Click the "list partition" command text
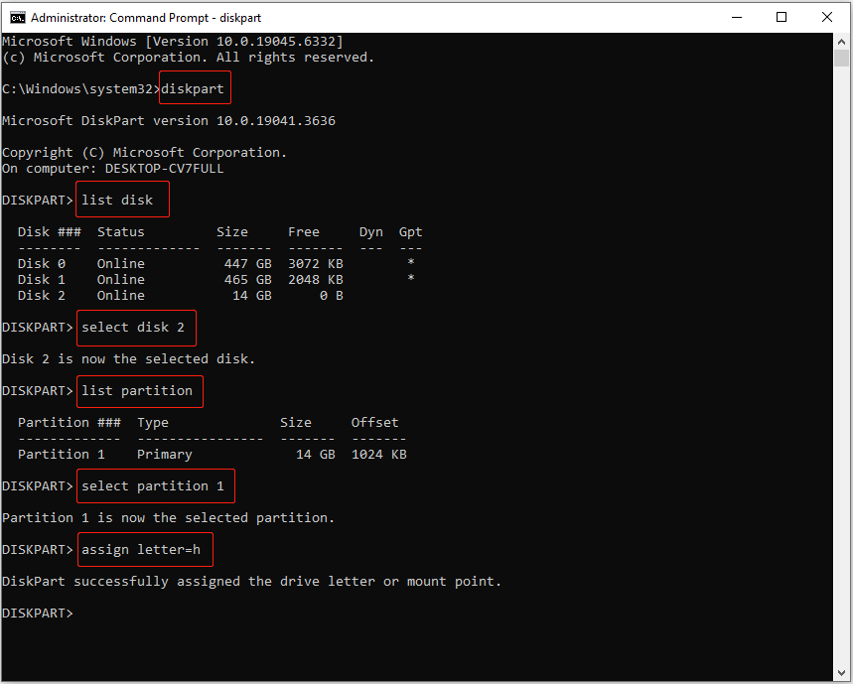Image resolution: width=853 pixels, height=684 pixels. 139,390
